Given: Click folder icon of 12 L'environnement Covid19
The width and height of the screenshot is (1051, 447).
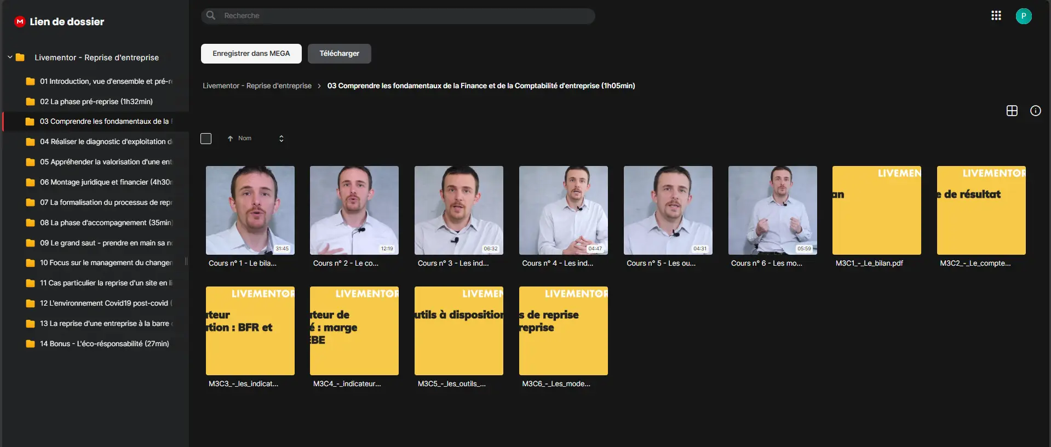Looking at the screenshot, I should (31, 303).
